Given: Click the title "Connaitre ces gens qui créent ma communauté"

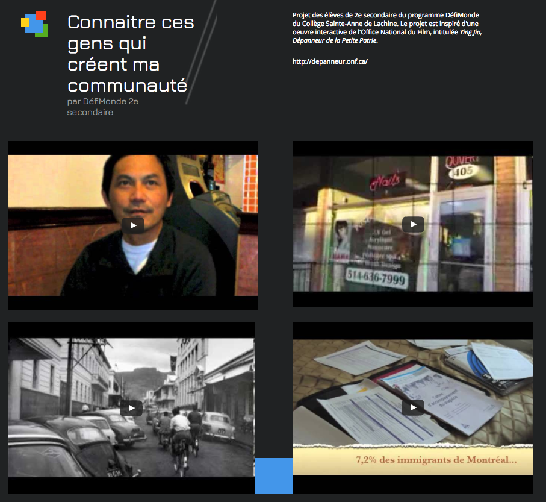Looking at the screenshot, I should tap(131, 54).
